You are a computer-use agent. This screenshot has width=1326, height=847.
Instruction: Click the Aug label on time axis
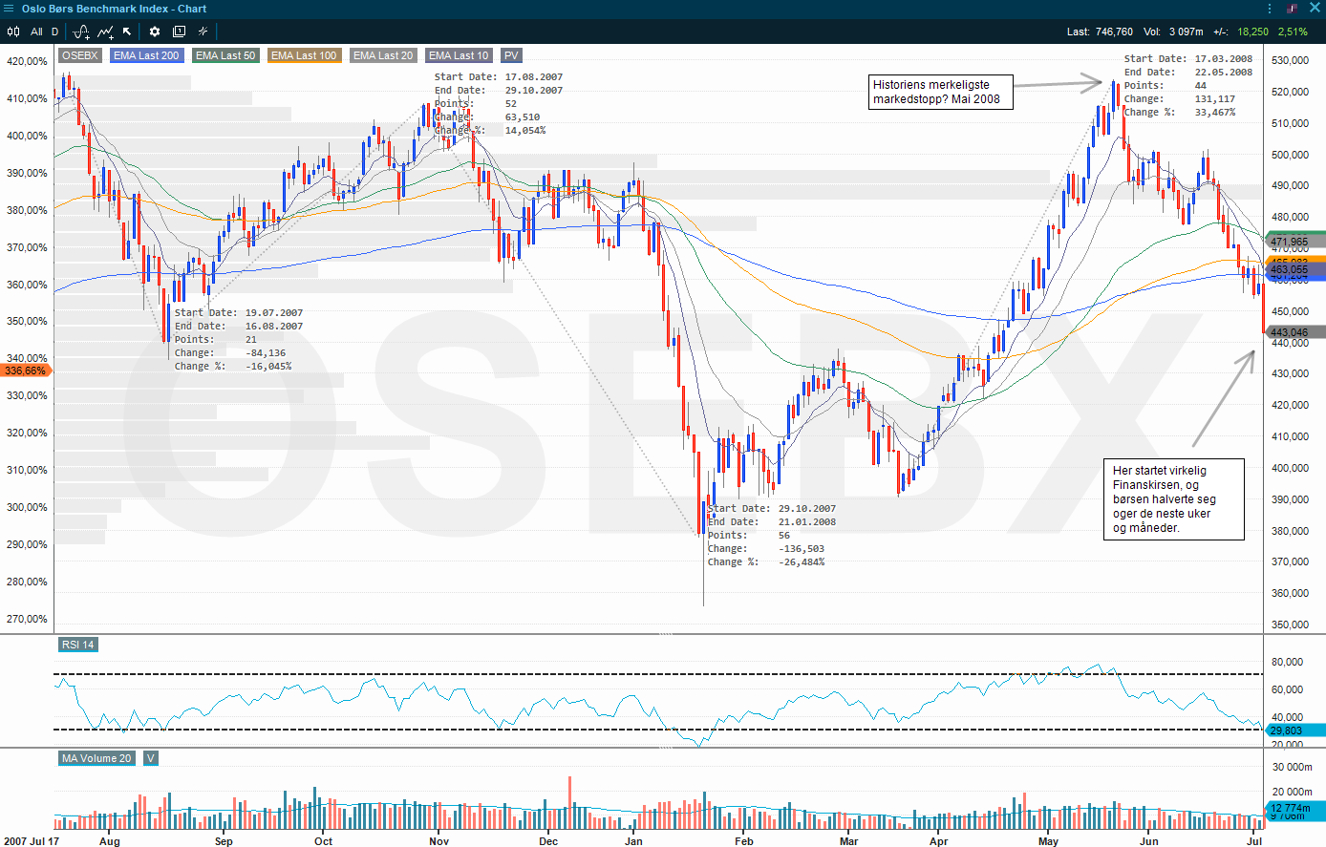click(110, 841)
